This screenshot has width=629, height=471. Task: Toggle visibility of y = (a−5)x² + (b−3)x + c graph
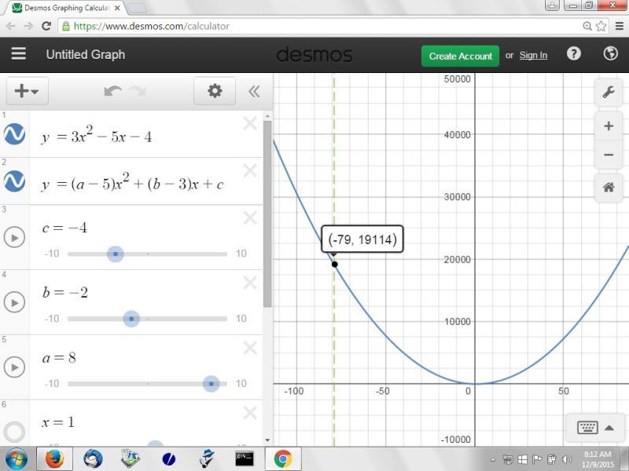click(x=14, y=181)
